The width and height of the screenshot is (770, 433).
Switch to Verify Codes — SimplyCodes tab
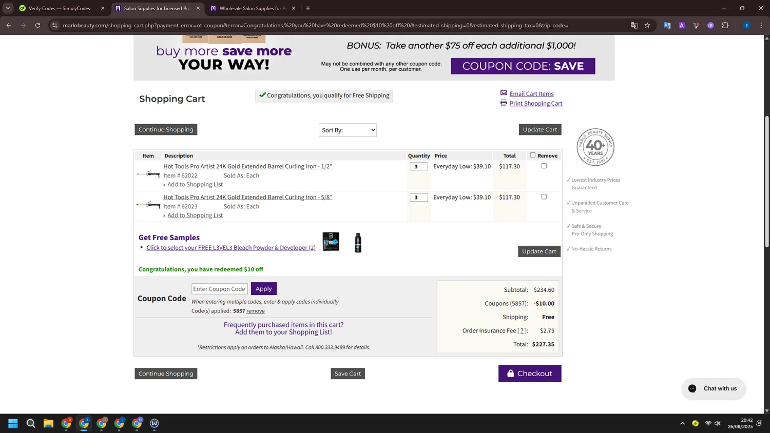tap(59, 8)
